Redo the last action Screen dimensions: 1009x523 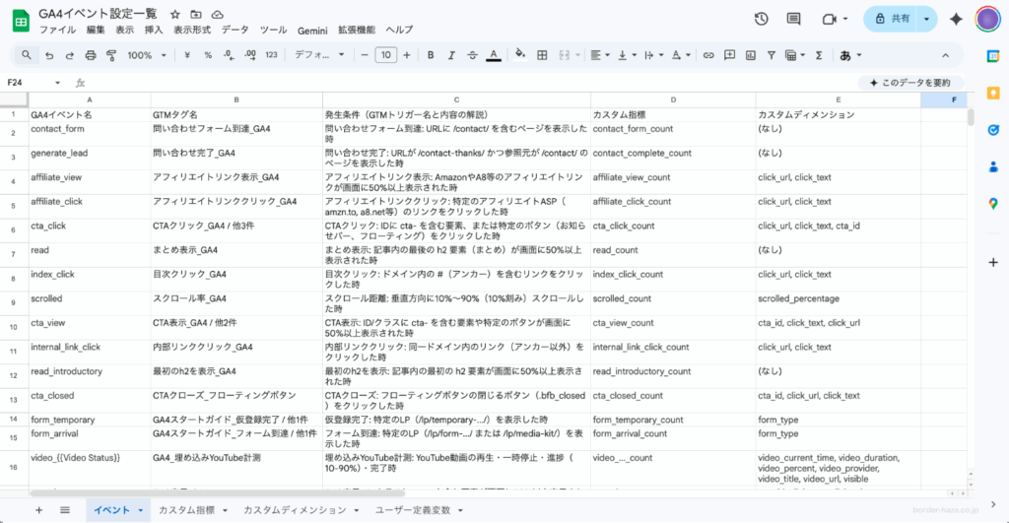click(x=70, y=55)
